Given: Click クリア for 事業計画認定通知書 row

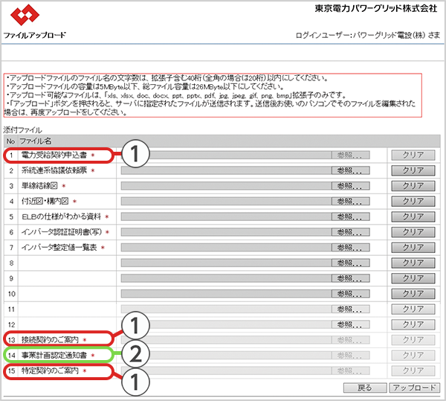Looking at the screenshot, I should click(x=413, y=355).
